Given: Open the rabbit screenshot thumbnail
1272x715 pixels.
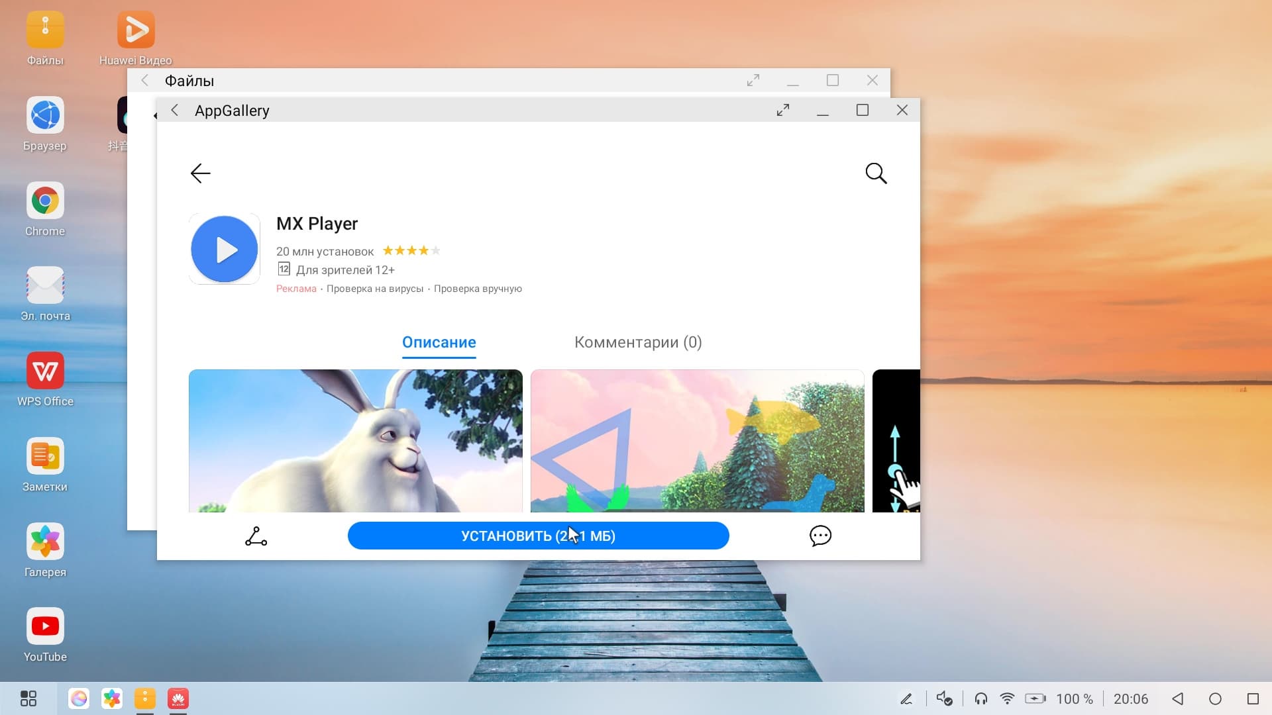Looking at the screenshot, I should click(x=355, y=440).
